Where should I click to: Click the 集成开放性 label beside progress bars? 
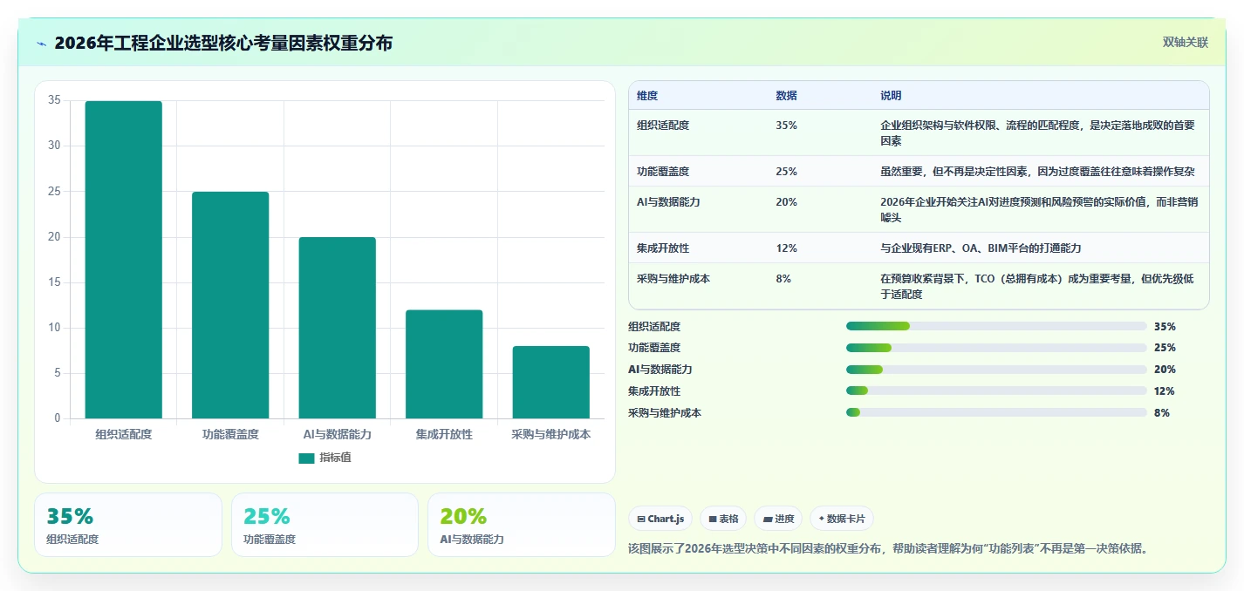[654, 391]
